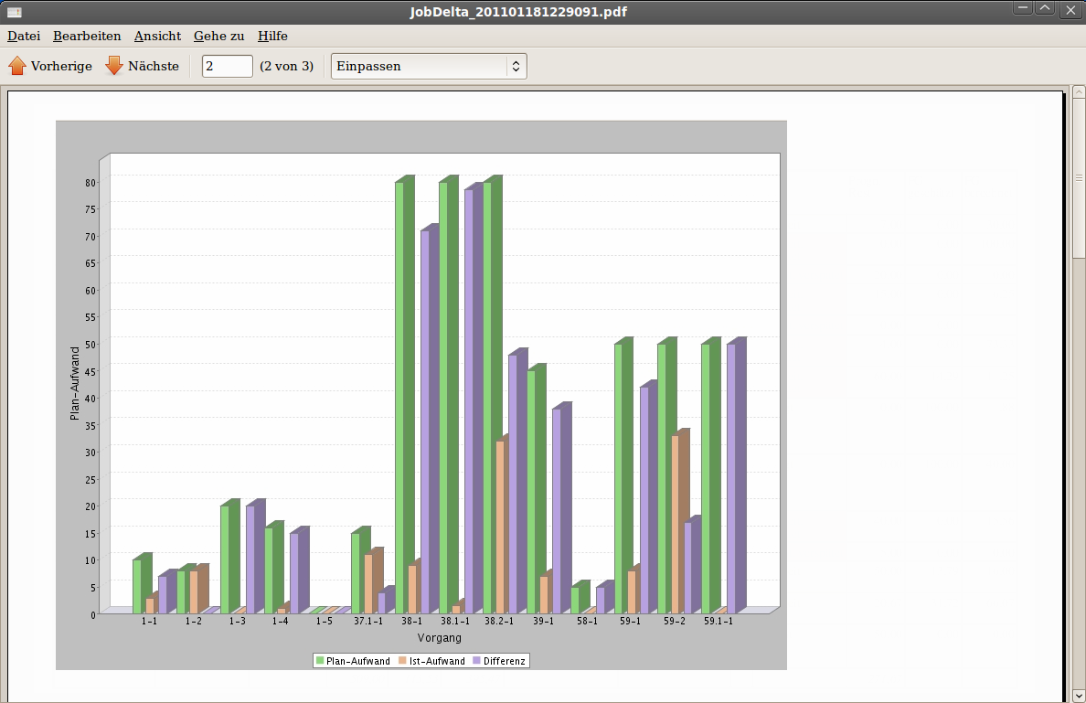This screenshot has height=703, width=1086.
Task: Minimize the PDF viewer window
Action: tap(1022, 9)
